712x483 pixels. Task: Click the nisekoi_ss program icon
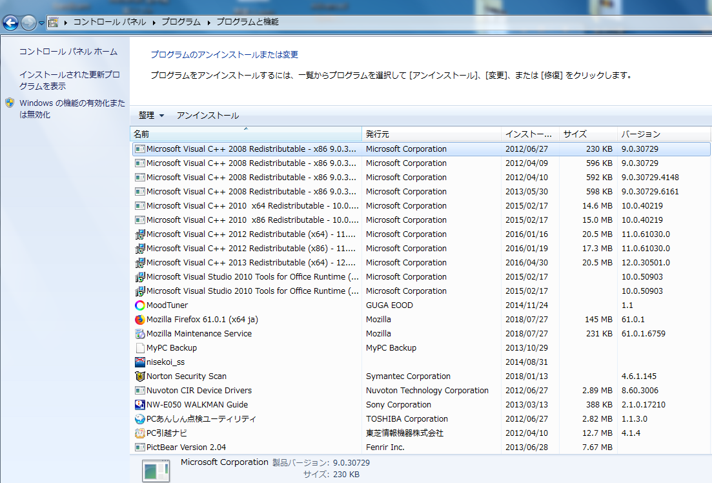click(140, 362)
